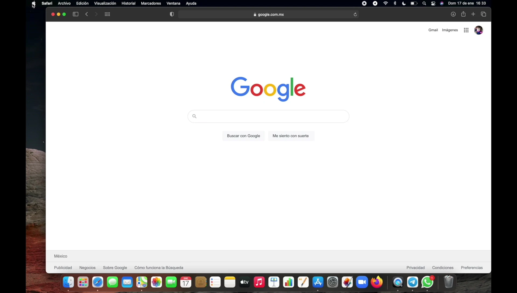The height and width of the screenshot is (293, 517).
Task: Open the Wi-Fi status menu
Action: click(x=386, y=3)
